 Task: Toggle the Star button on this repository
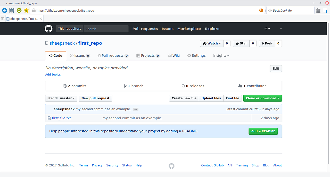click(241, 43)
